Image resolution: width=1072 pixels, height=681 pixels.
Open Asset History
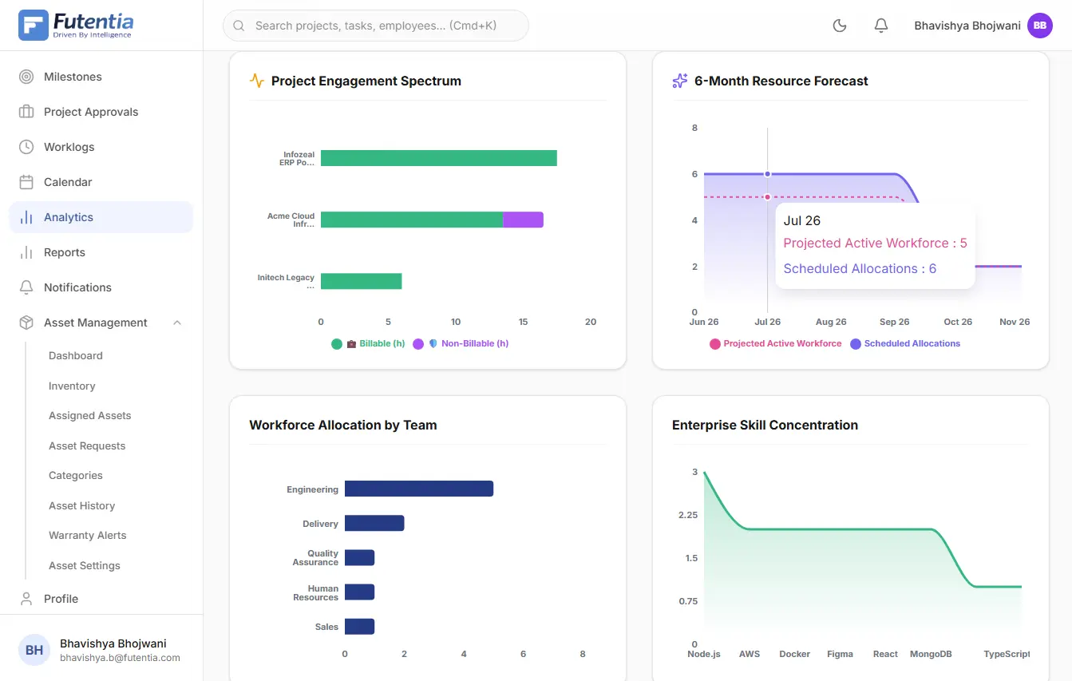click(81, 505)
